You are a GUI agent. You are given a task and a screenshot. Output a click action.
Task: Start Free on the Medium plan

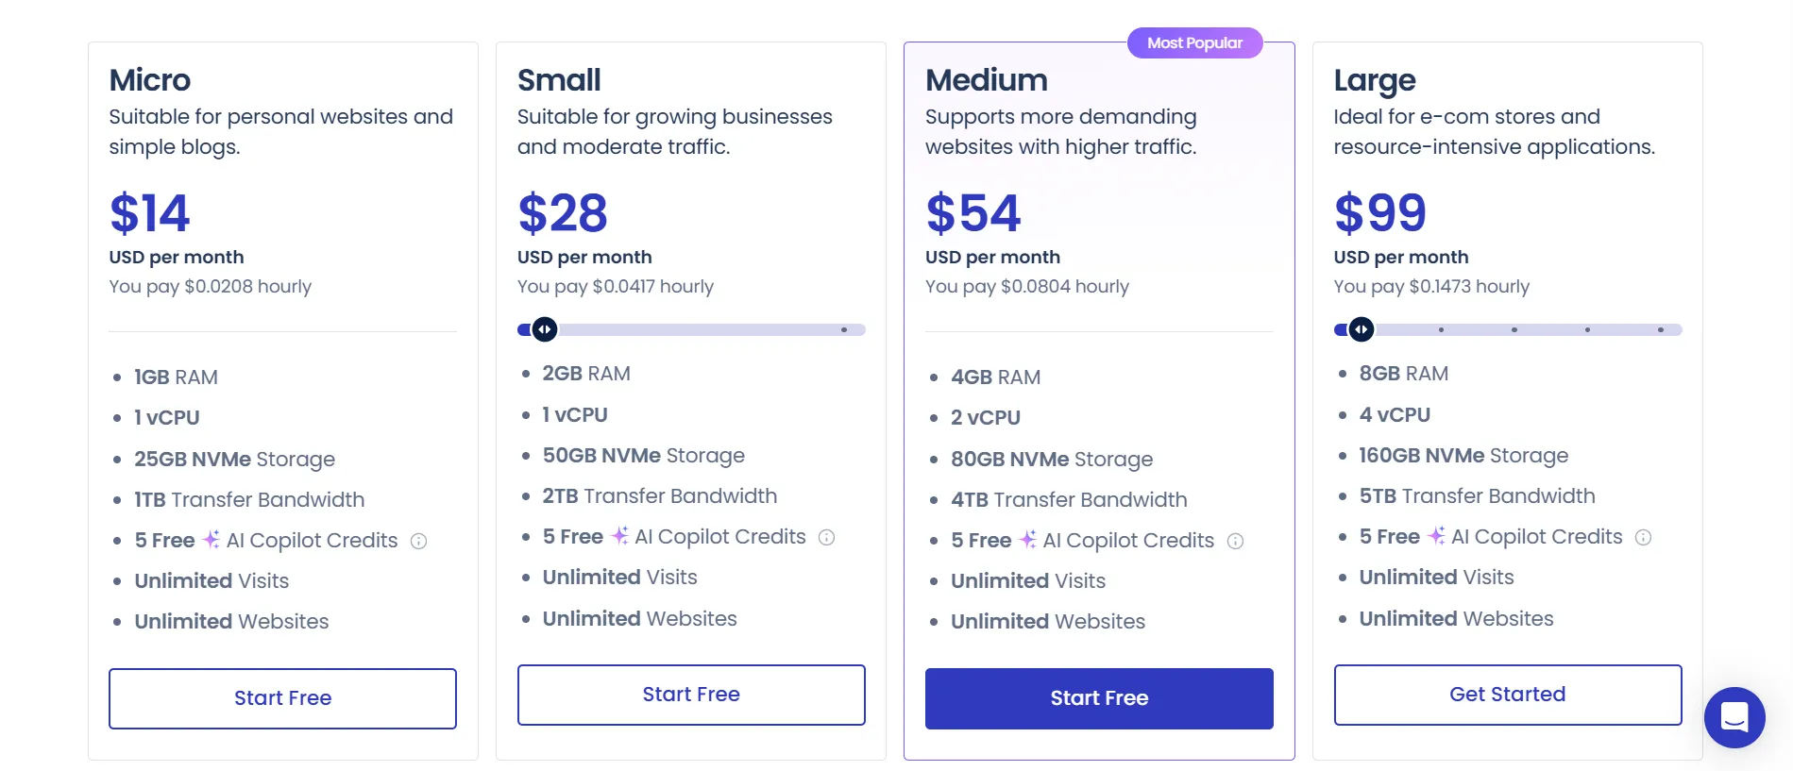pyautogui.click(x=1098, y=698)
